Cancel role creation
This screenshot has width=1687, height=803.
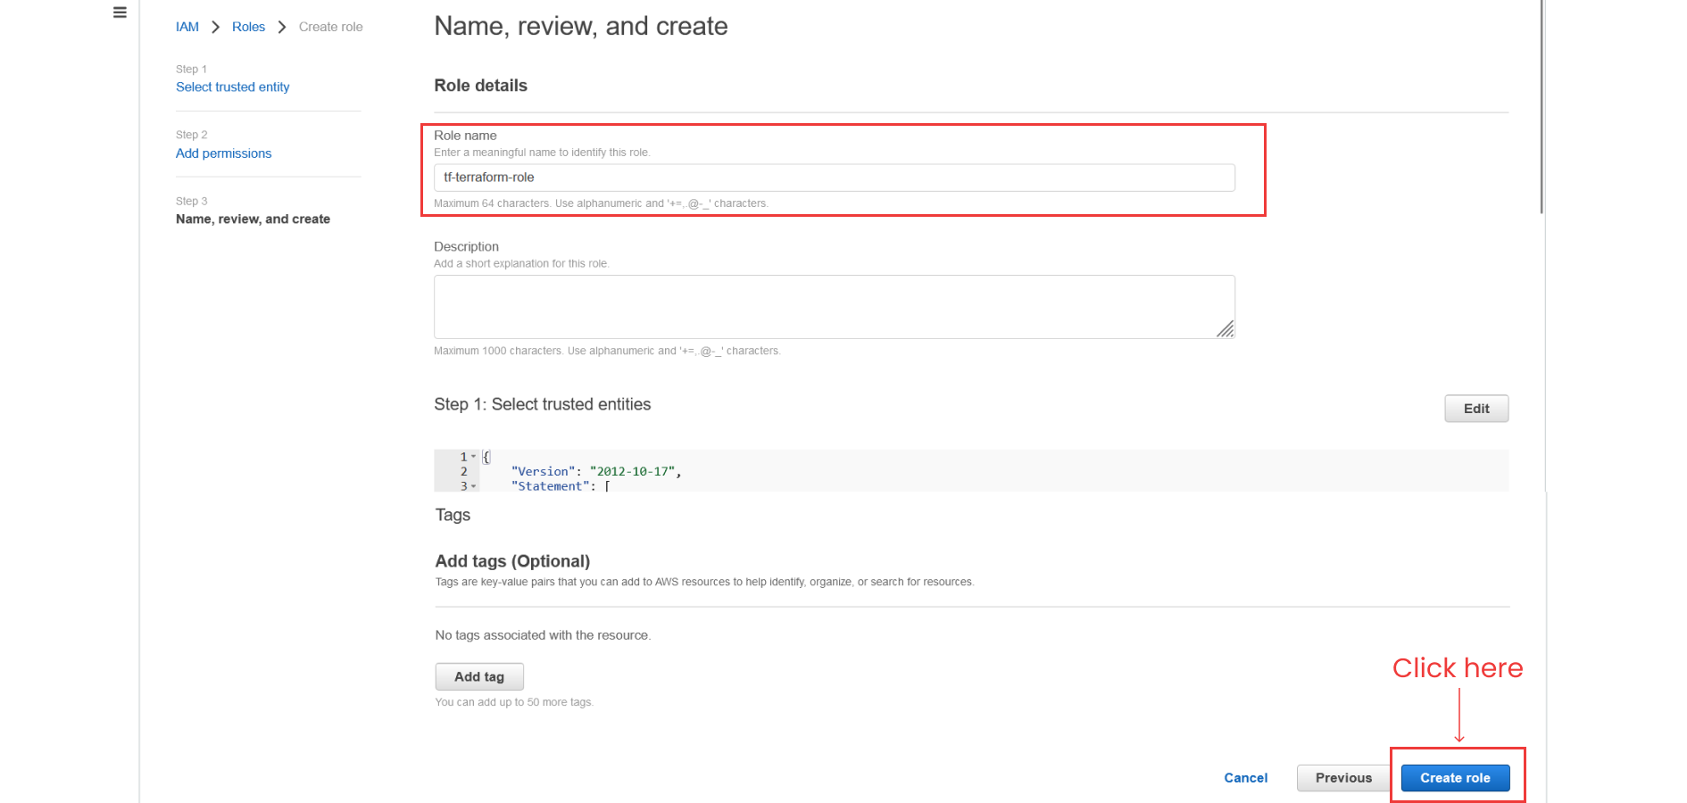tap(1245, 778)
